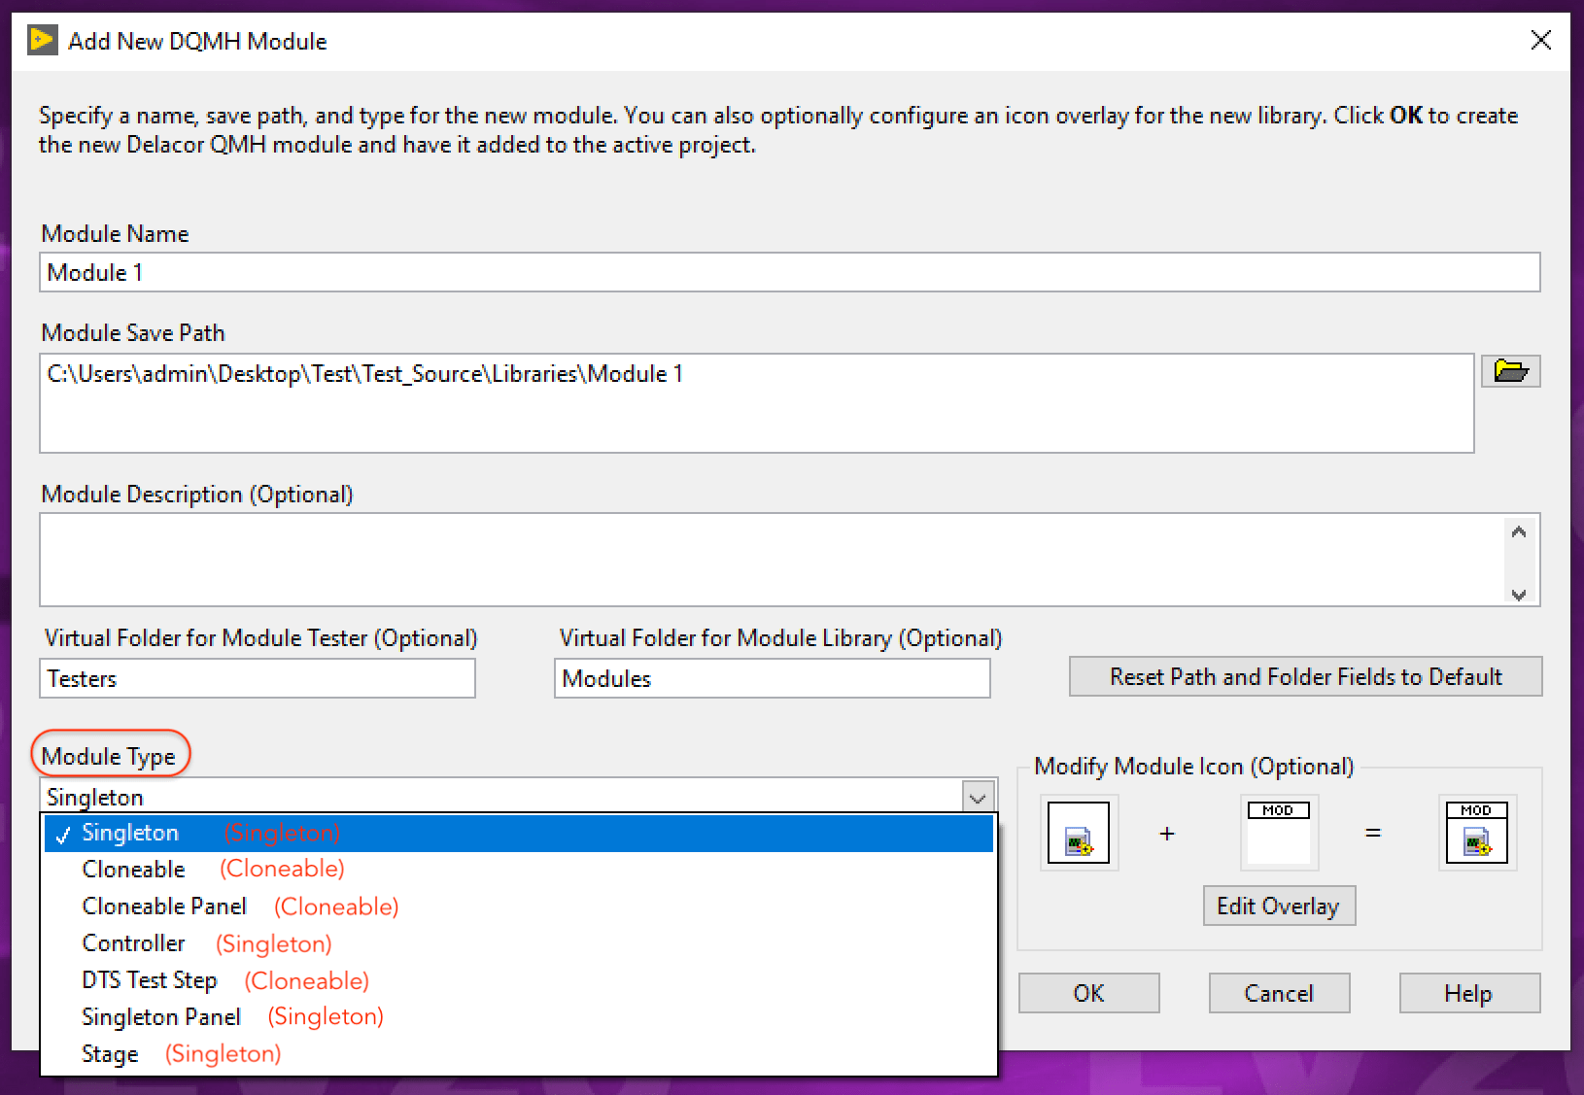1584x1095 pixels.
Task: Click the description scroll down arrow
Action: (x=1519, y=594)
